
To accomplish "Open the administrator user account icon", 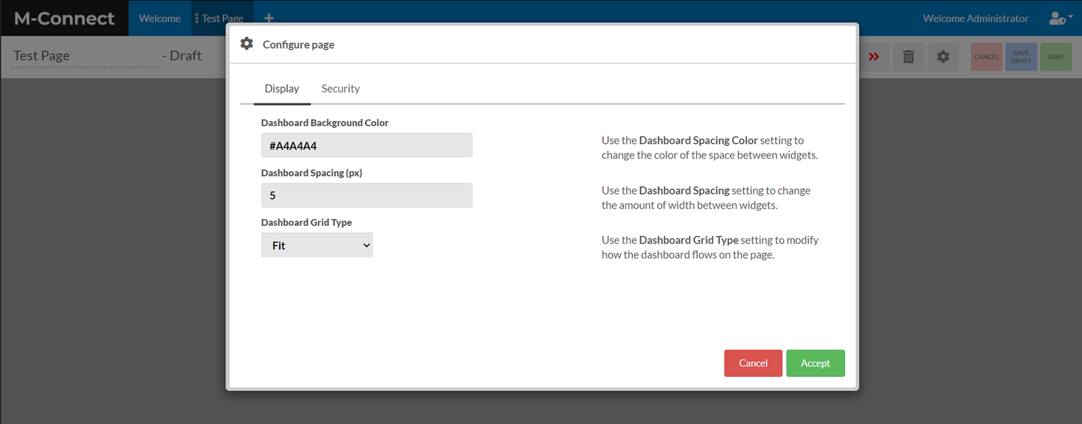I will 1056,18.
